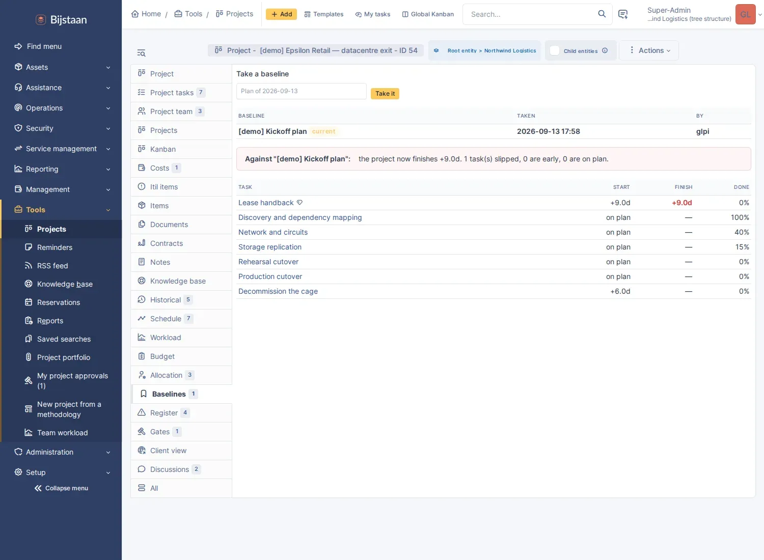Open the Templates toolbar link
The height and width of the screenshot is (560, 764).
click(323, 14)
